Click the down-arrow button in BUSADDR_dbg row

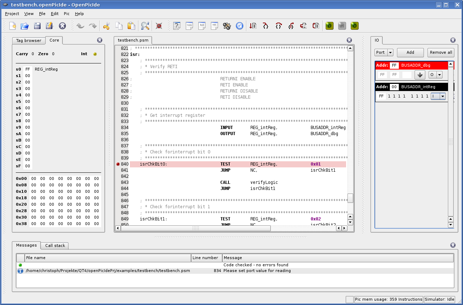(x=420, y=75)
